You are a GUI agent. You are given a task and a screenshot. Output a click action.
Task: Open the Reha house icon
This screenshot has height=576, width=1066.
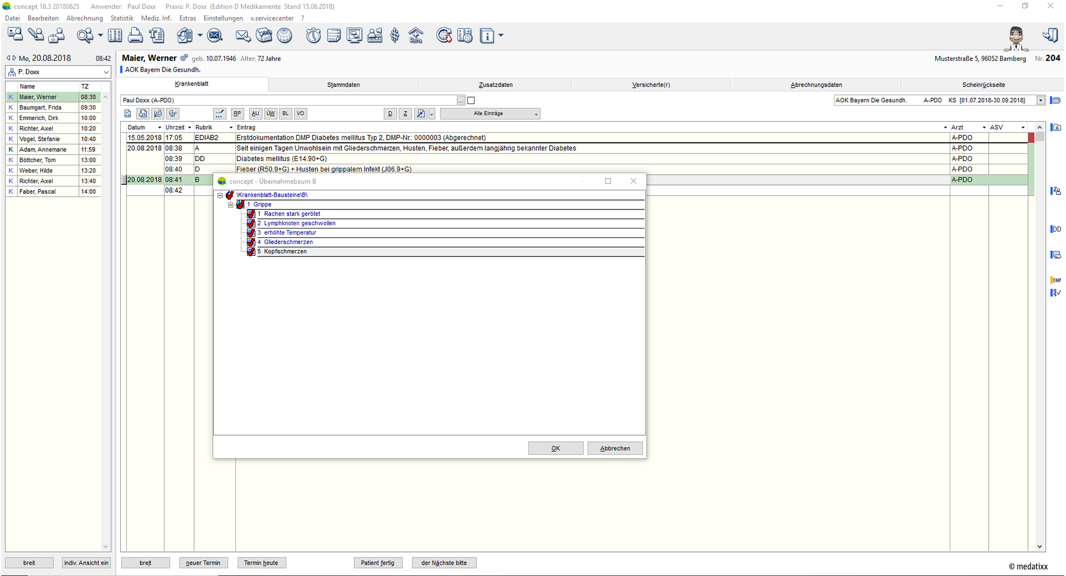[416, 35]
